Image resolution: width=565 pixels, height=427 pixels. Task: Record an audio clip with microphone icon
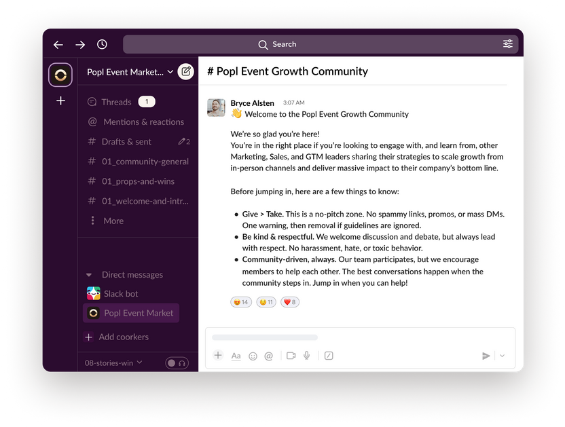tap(307, 356)
